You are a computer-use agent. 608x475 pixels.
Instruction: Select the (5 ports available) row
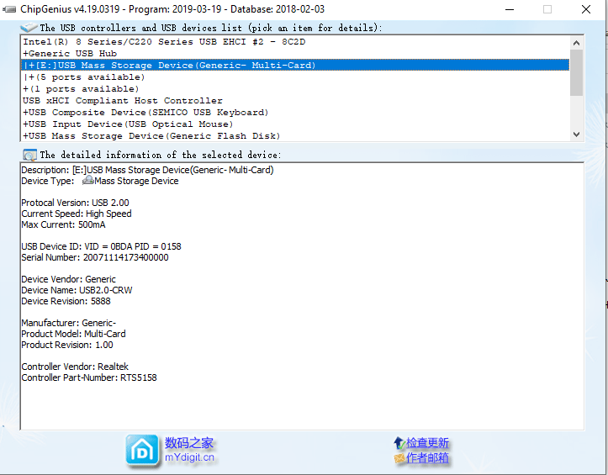(x=295, y=77)
